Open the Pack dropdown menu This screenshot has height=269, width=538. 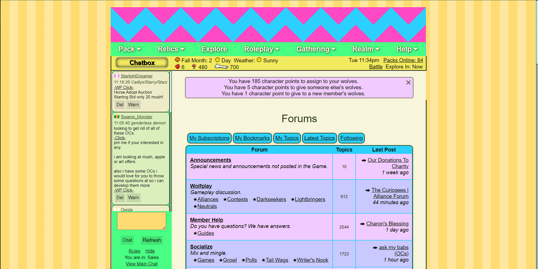[129, 49]
